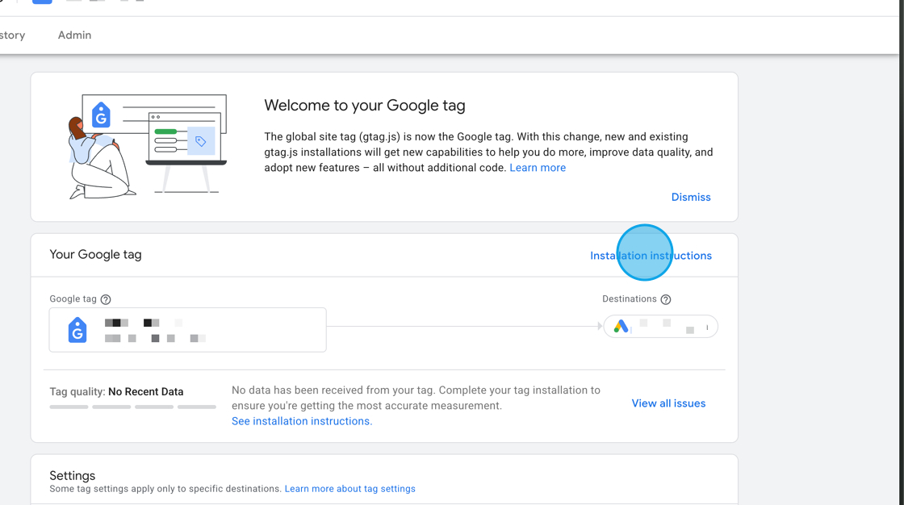Open the destination chip's blurred name
Screen dimensions: 904x505
point(666,327)
